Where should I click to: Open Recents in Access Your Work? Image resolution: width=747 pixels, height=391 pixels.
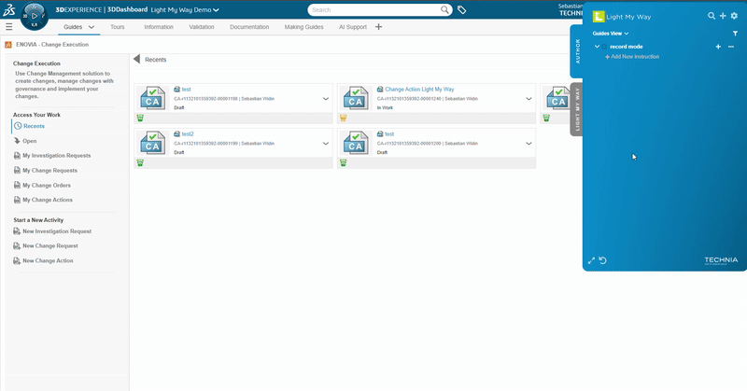coord(34,126)
